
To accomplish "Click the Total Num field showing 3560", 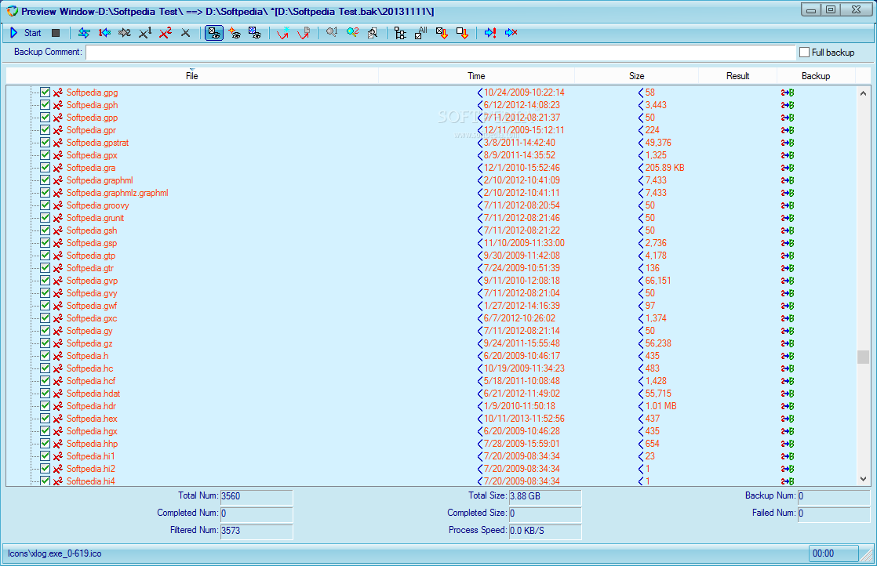I will coord(257,496).
